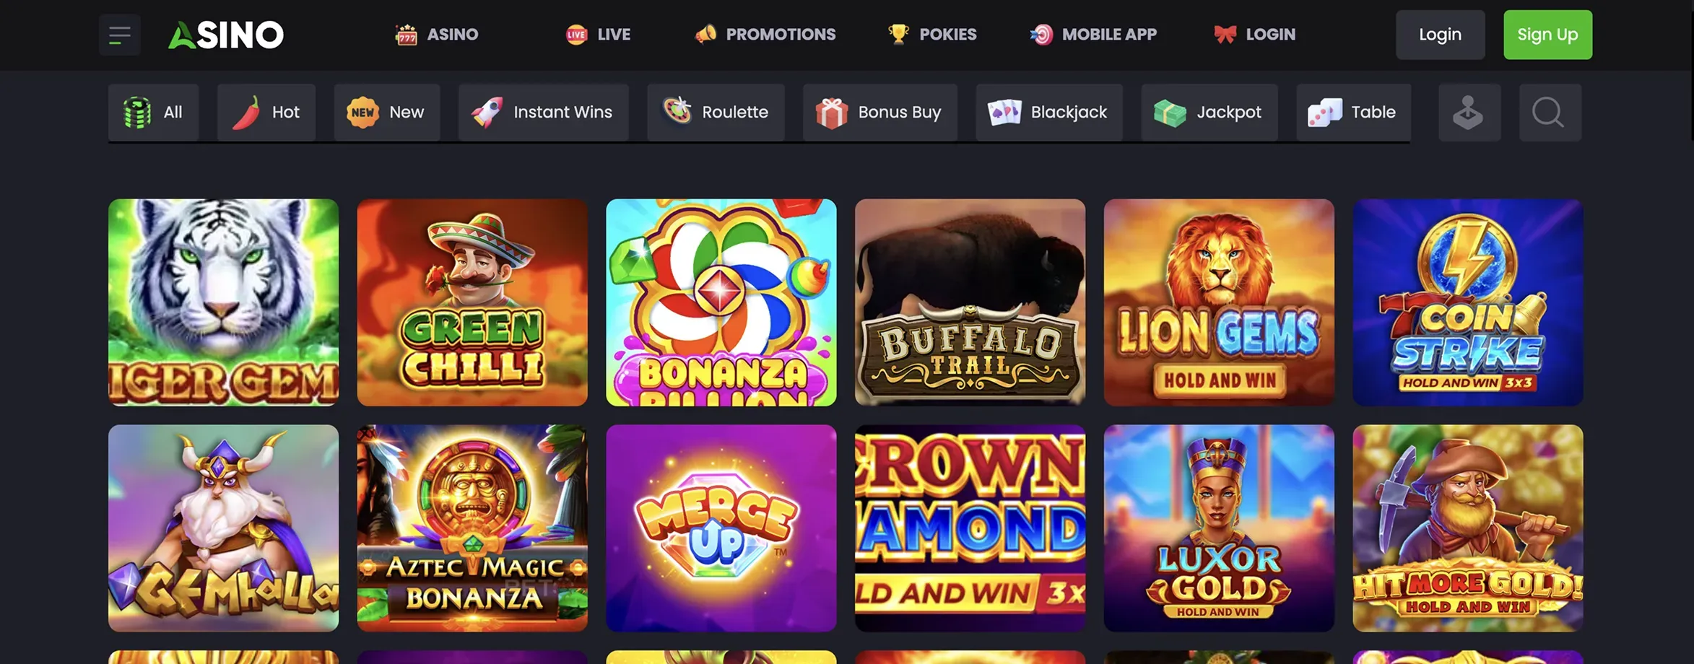Click the grey Login button

tap(1440, 35)
